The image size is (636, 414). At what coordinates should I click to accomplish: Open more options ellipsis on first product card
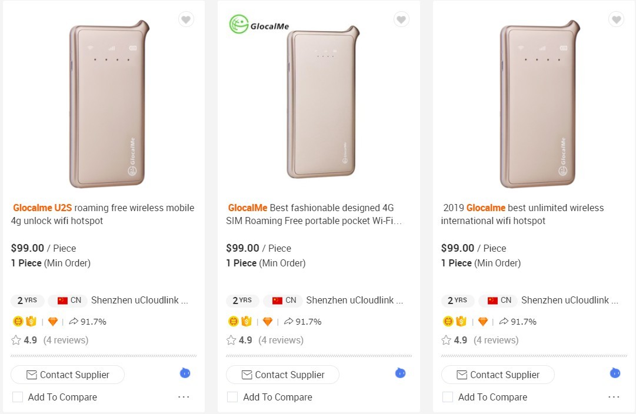coord(184,397)
